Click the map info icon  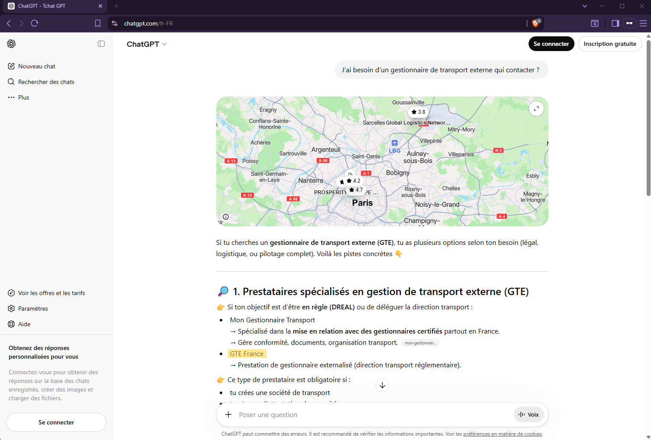tap(226, 217)
